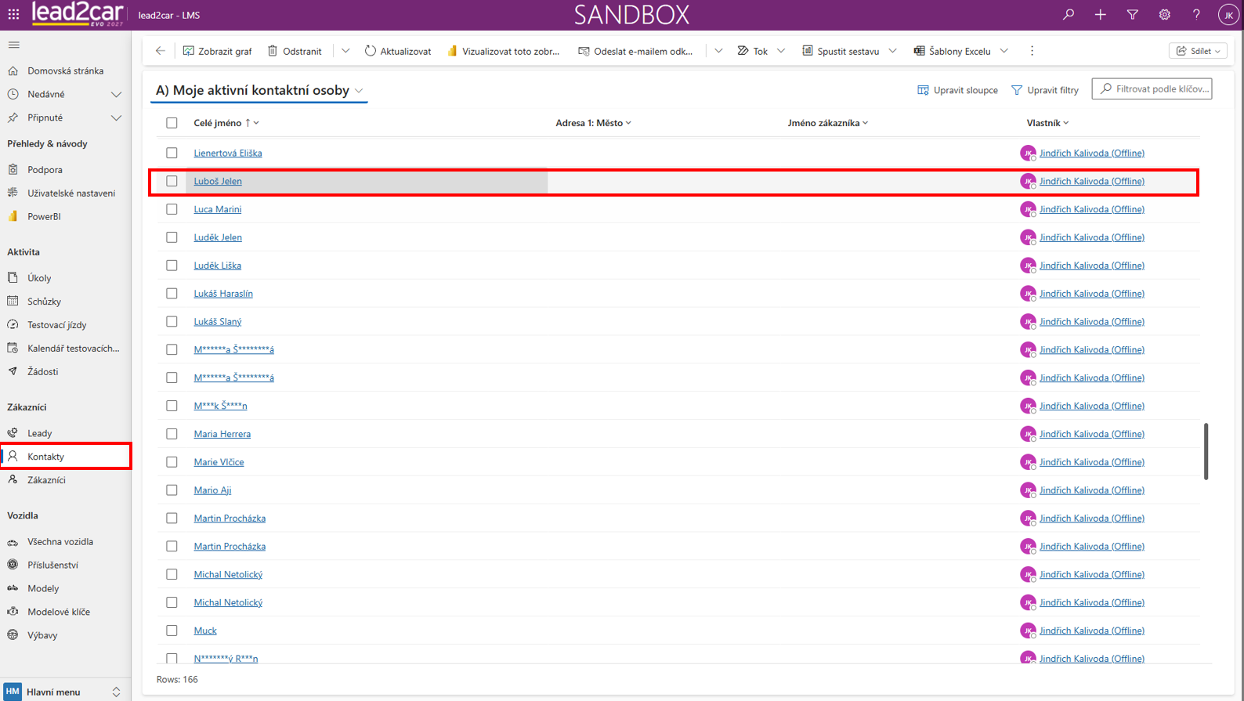Screen dimensions: 1244x701
Task: Refresh the list with Aktualizovat
Action: 398,51
